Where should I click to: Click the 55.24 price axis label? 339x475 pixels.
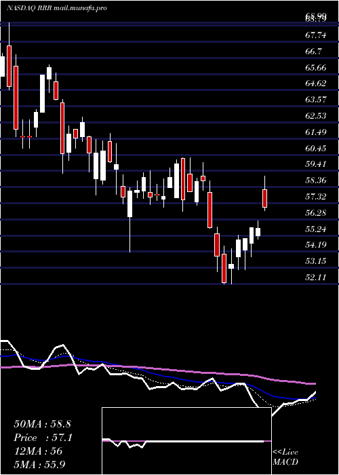click(316, 229)
